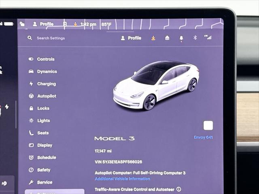Screen dimensions: 259x194
Task: Open the Safety settings menu
Action: [40, 170]
